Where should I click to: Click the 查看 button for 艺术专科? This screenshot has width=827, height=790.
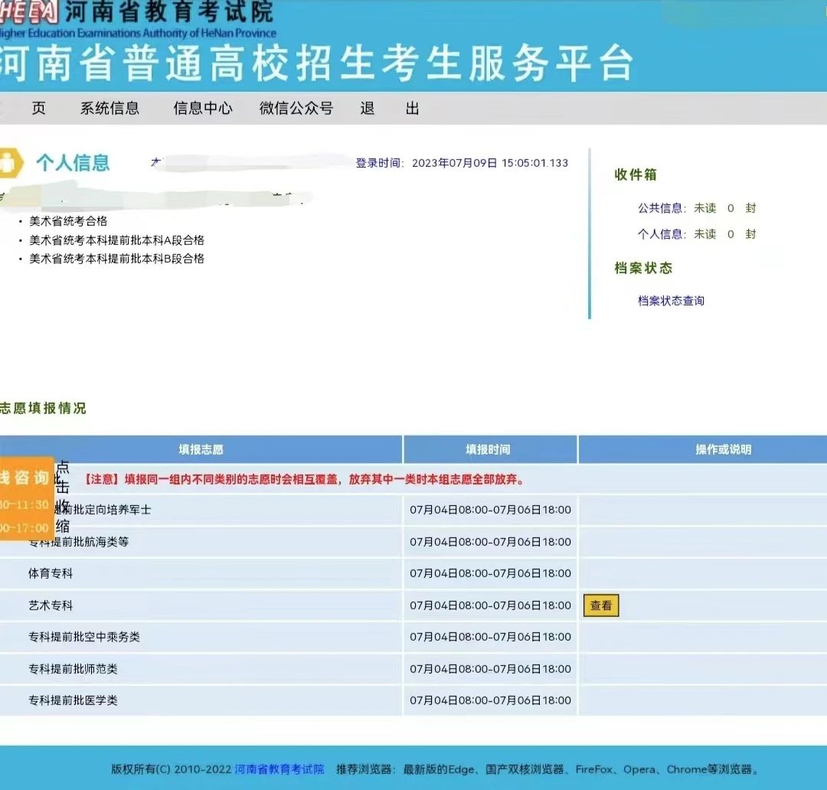[601, 606]
